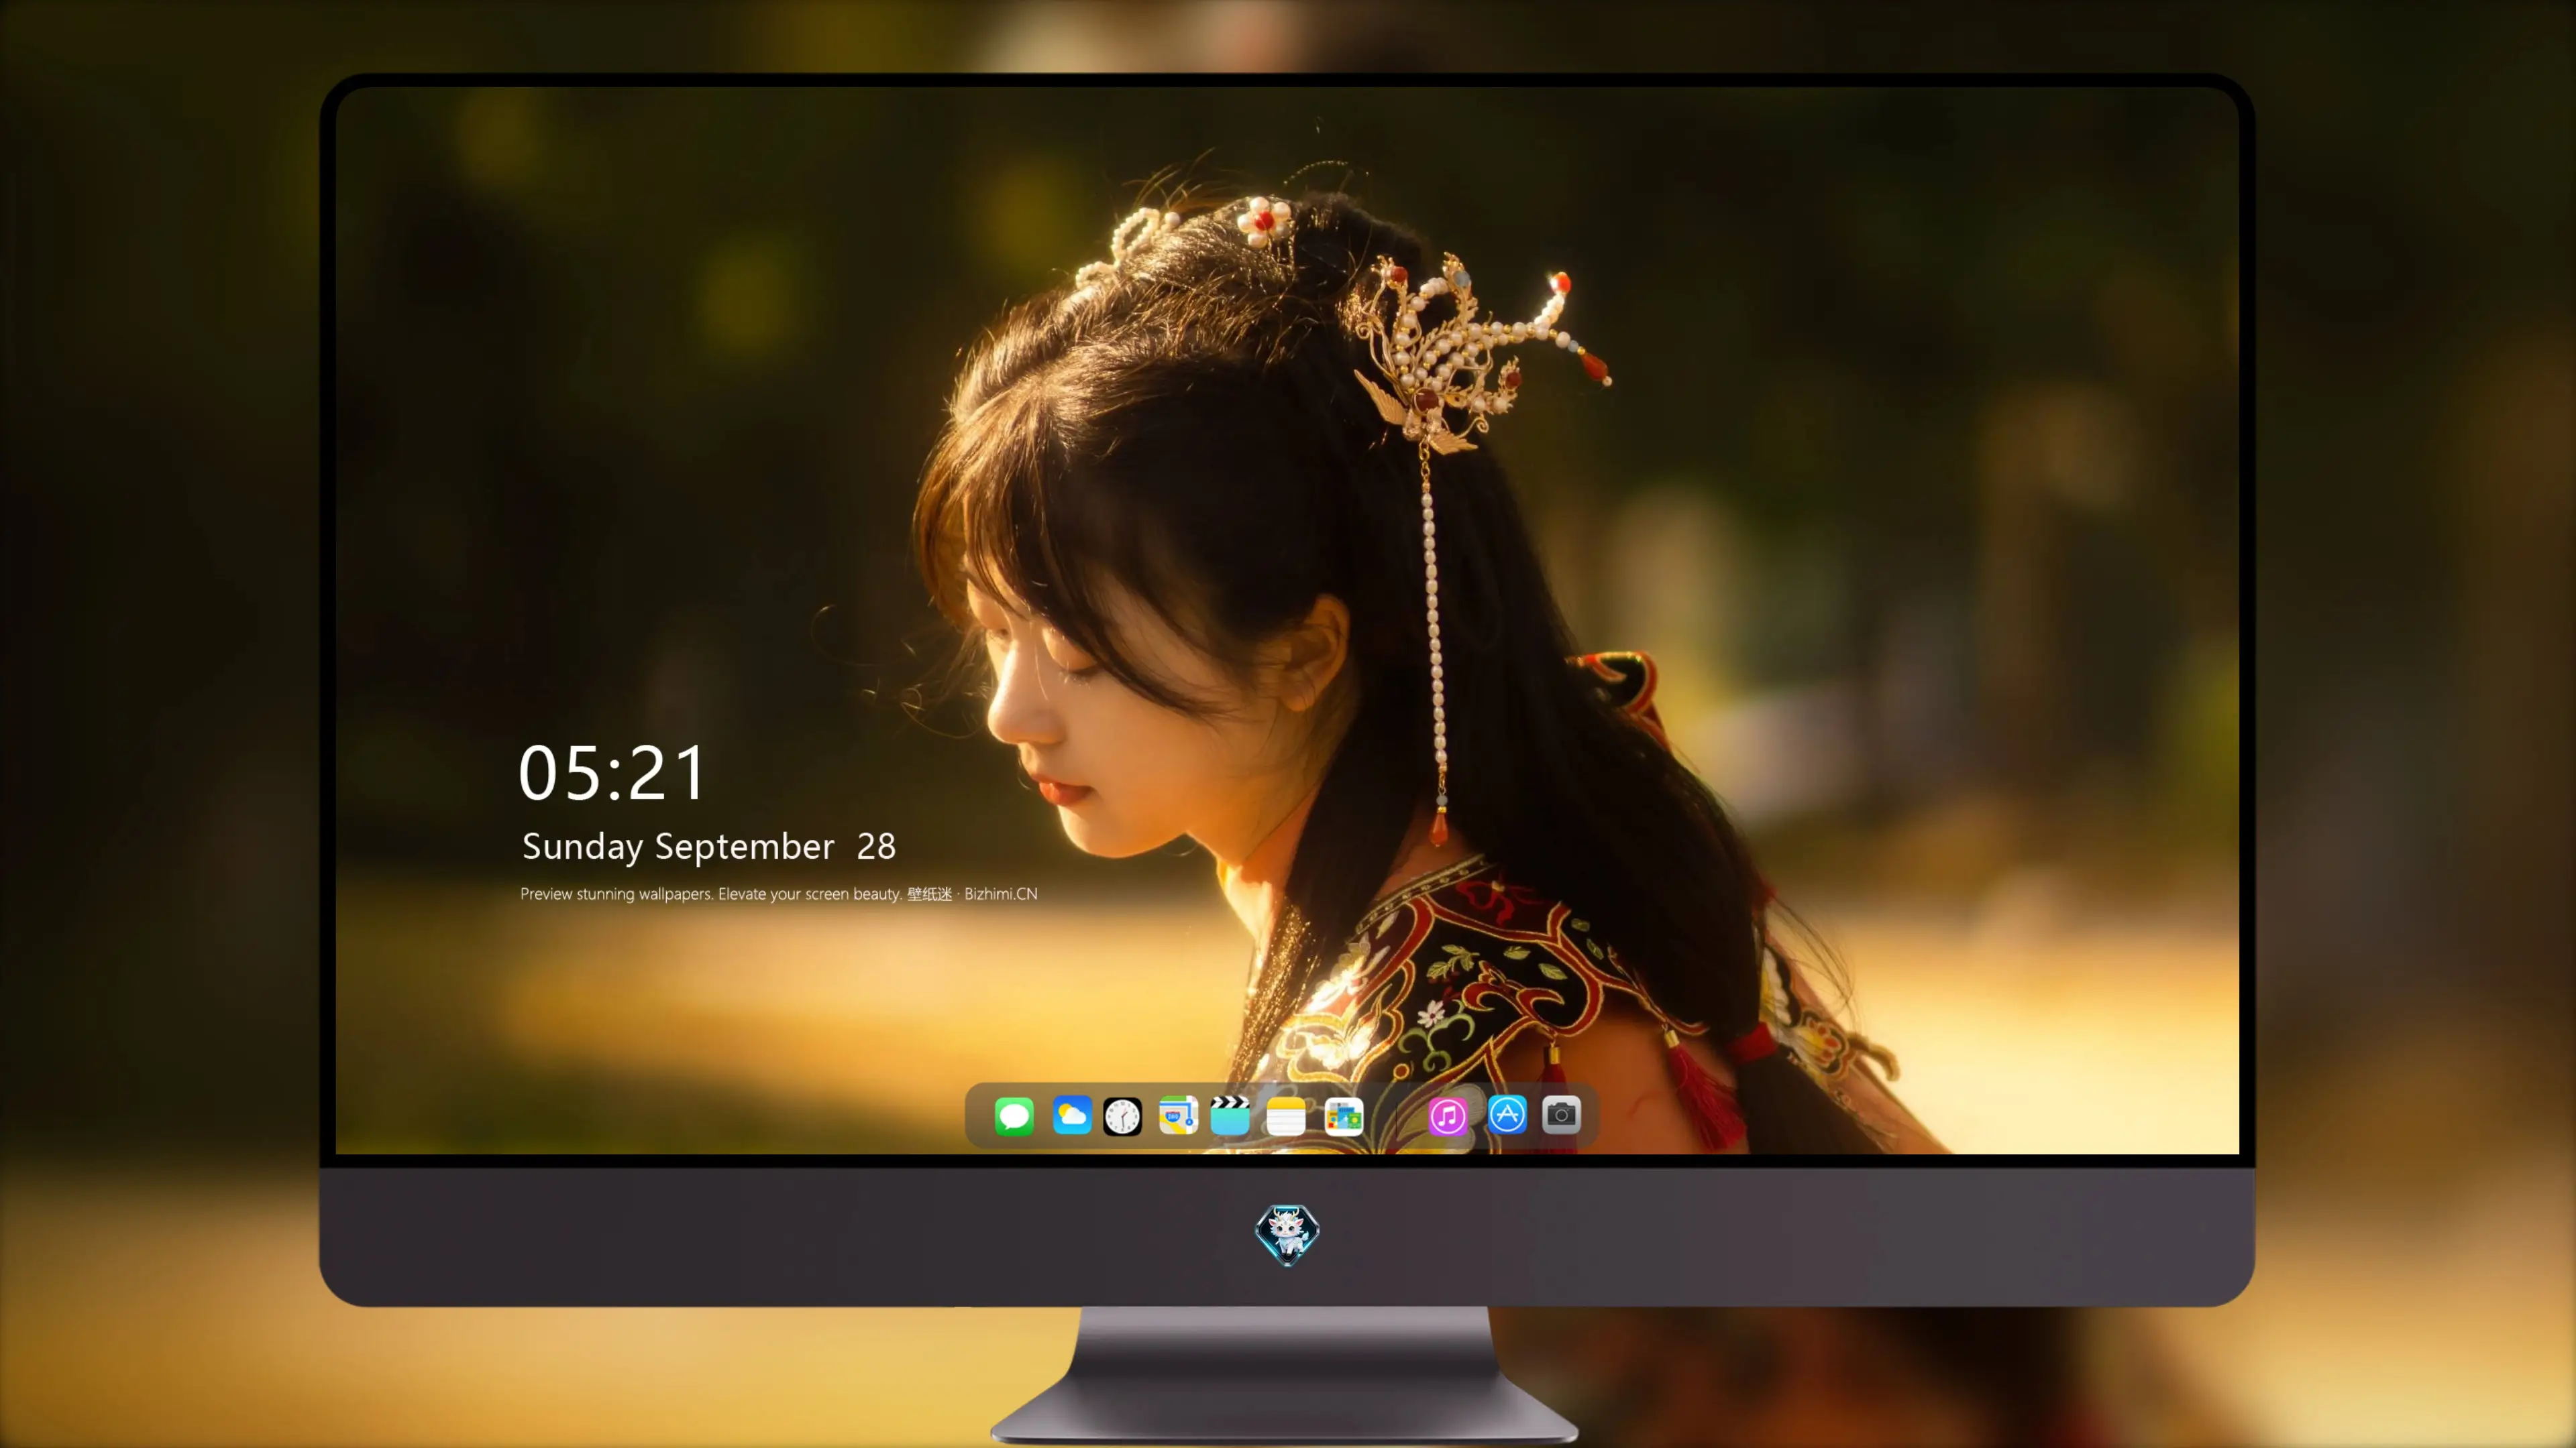Open the blue App Store app

pyautogui.click(x=1507, y=1114)
